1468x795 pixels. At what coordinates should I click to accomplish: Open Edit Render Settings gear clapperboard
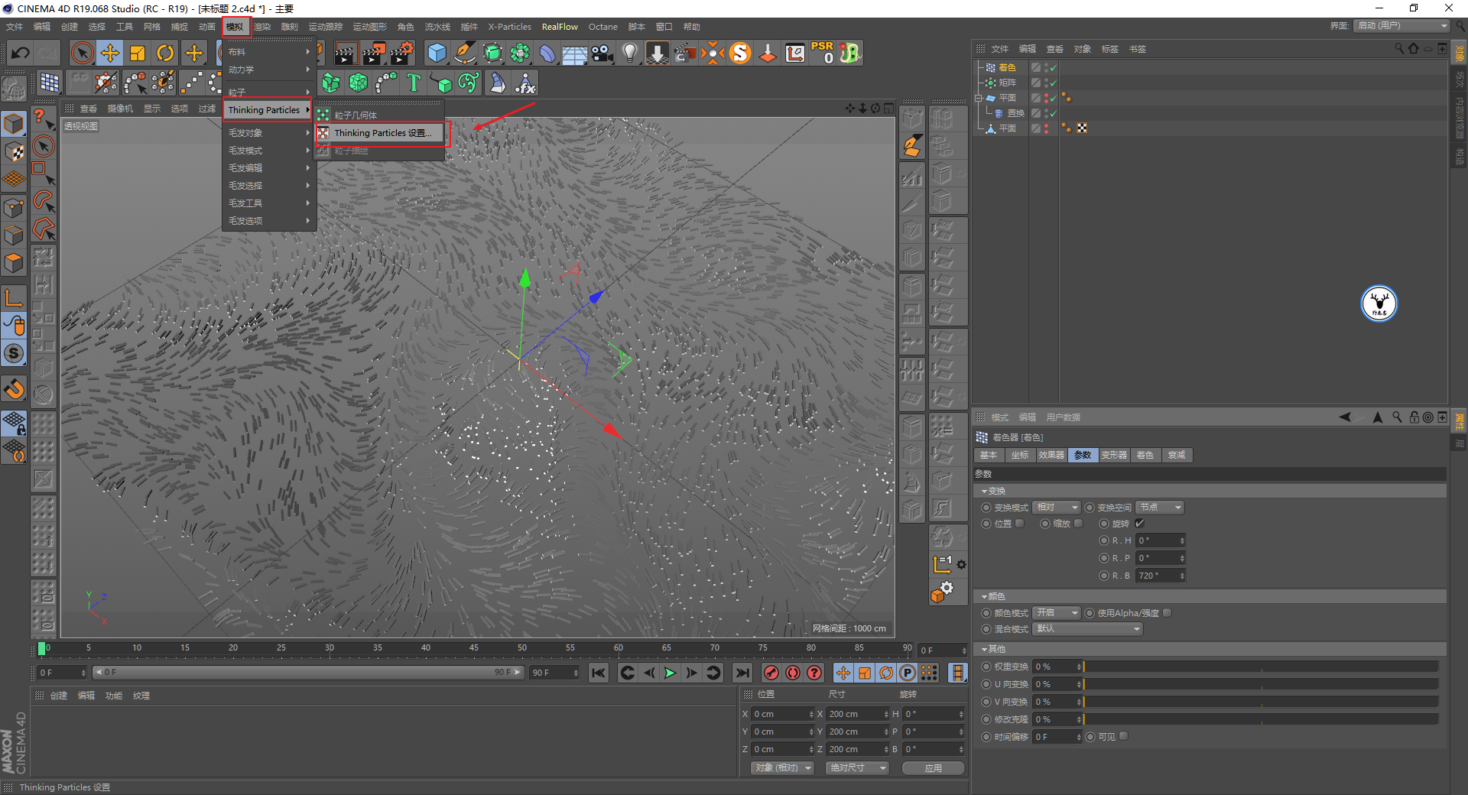[402, 53]
